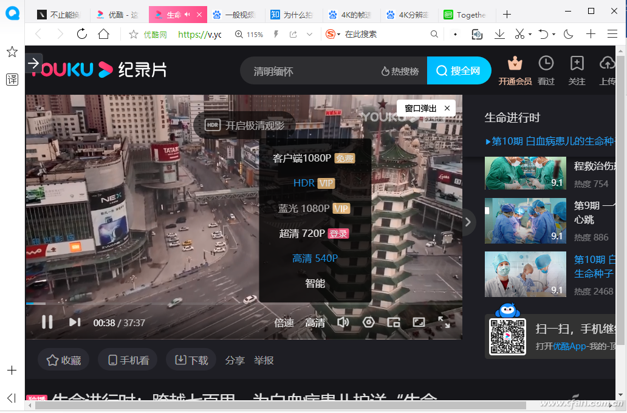
Task: Go forward in browser navigation
Action: tap(60, 35)
